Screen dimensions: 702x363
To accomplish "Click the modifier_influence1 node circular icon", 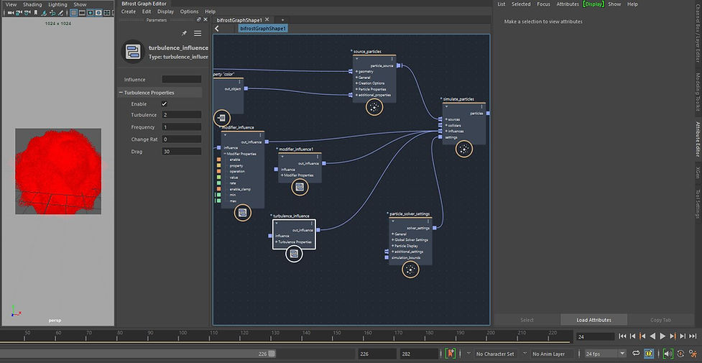I will coord(300,187).
